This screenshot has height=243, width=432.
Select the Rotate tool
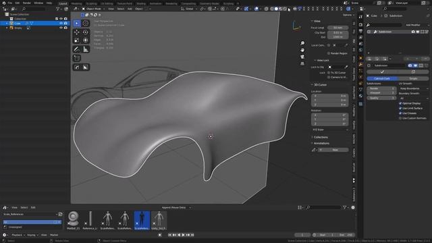point(86,32)
